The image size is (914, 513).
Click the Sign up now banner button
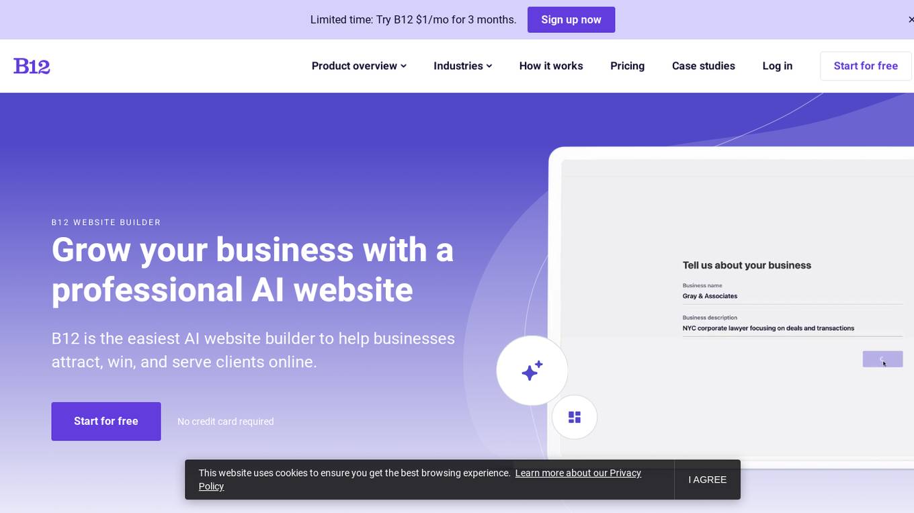(x=571, y=19)
